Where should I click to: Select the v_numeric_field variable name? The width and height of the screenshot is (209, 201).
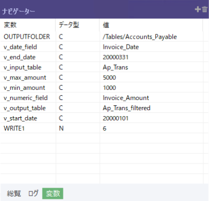pyautogui.click(x=26, y=98)
